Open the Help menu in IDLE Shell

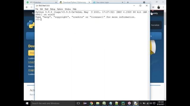tap(75, 9)
